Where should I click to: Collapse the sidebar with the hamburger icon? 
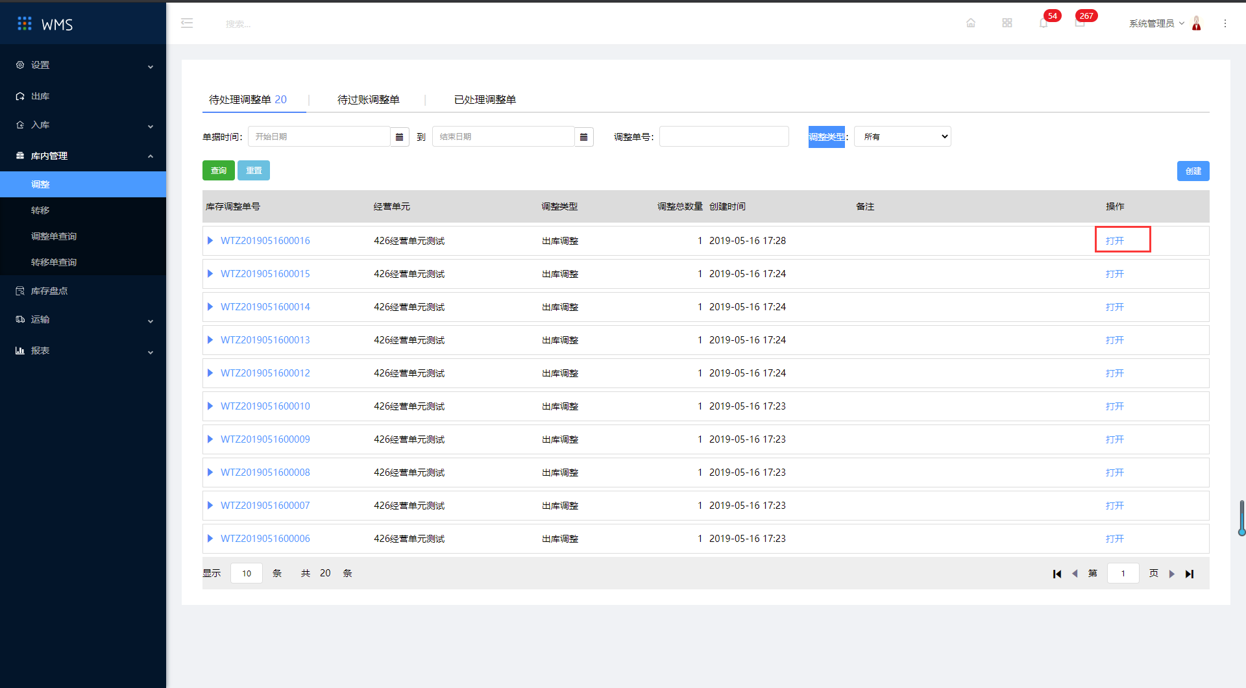coord(187,23)
